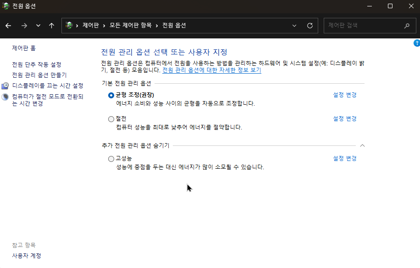Open 컴퓨터가 절전 모드로 전환되는 시간 변경
This screenshot has width=420, height=268.
(48, 100)
